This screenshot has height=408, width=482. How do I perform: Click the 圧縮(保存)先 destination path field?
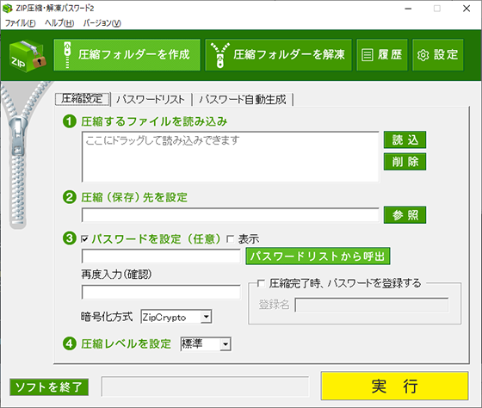pyautogui.click(x=231, y=214)
